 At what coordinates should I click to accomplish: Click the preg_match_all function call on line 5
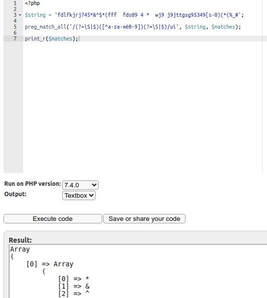point(45,27)
